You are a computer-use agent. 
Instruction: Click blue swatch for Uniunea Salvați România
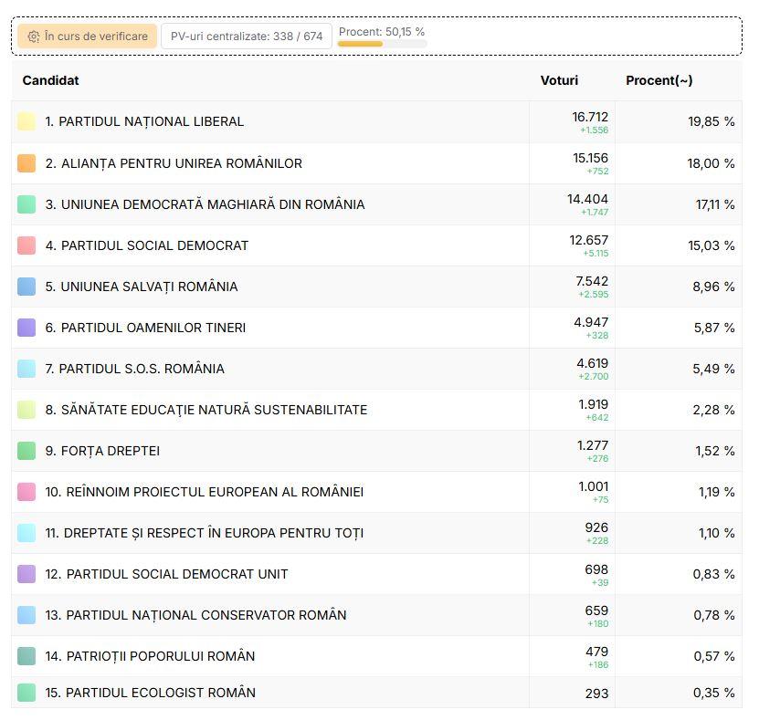26,287
